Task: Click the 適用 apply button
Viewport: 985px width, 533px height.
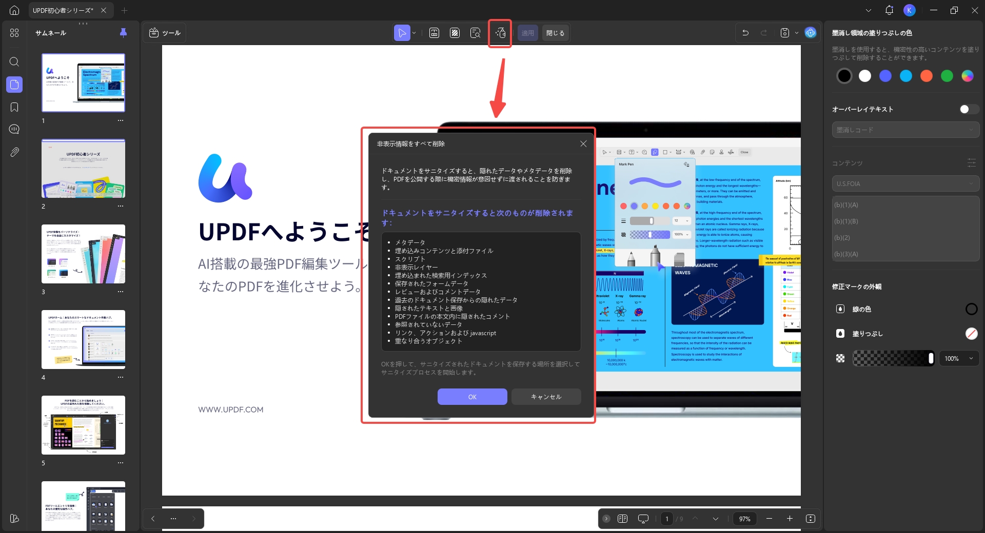Action: point(527,33)
